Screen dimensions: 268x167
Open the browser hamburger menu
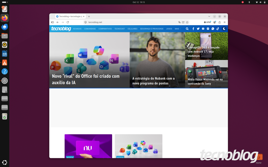pos(225,22)
